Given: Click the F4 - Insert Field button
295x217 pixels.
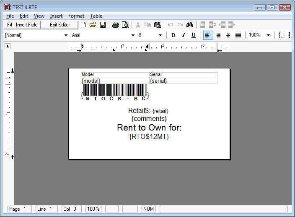Looking at the screenshot, I should (x=22, y=25).
